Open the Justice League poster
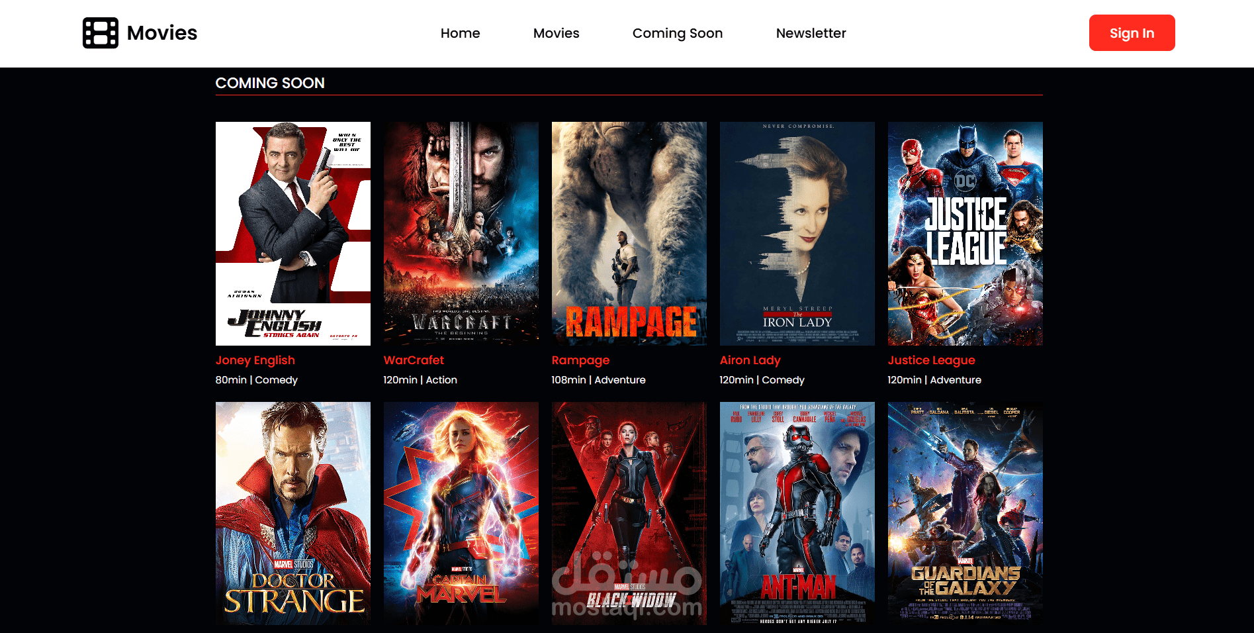 [x=965, y=234]
